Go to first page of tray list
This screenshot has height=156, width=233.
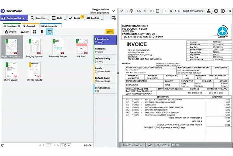40,145
